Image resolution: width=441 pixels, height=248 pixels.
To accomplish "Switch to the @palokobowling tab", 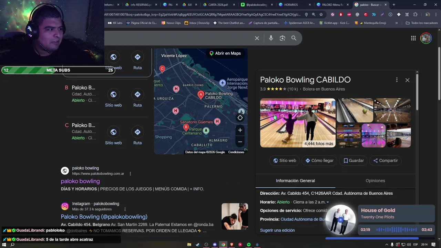I will click(257, 5).
